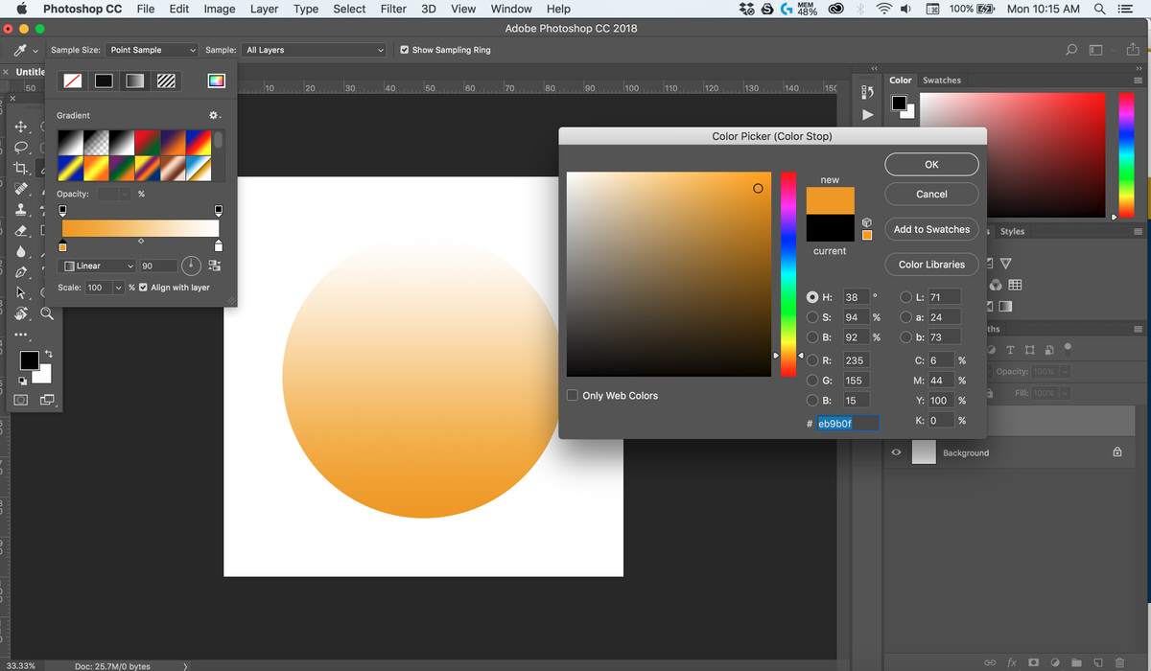Open the Image menu
This screenshot has height=671, width=1151.
(x=220, y=9)
